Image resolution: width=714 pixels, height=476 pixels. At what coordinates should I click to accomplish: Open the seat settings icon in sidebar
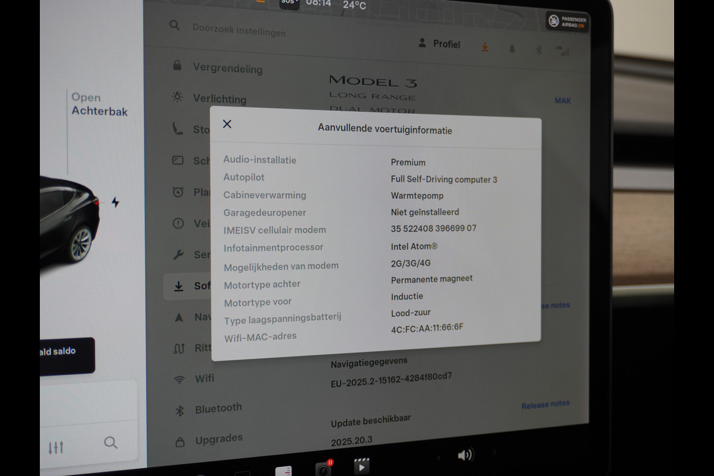click(178, 129)
